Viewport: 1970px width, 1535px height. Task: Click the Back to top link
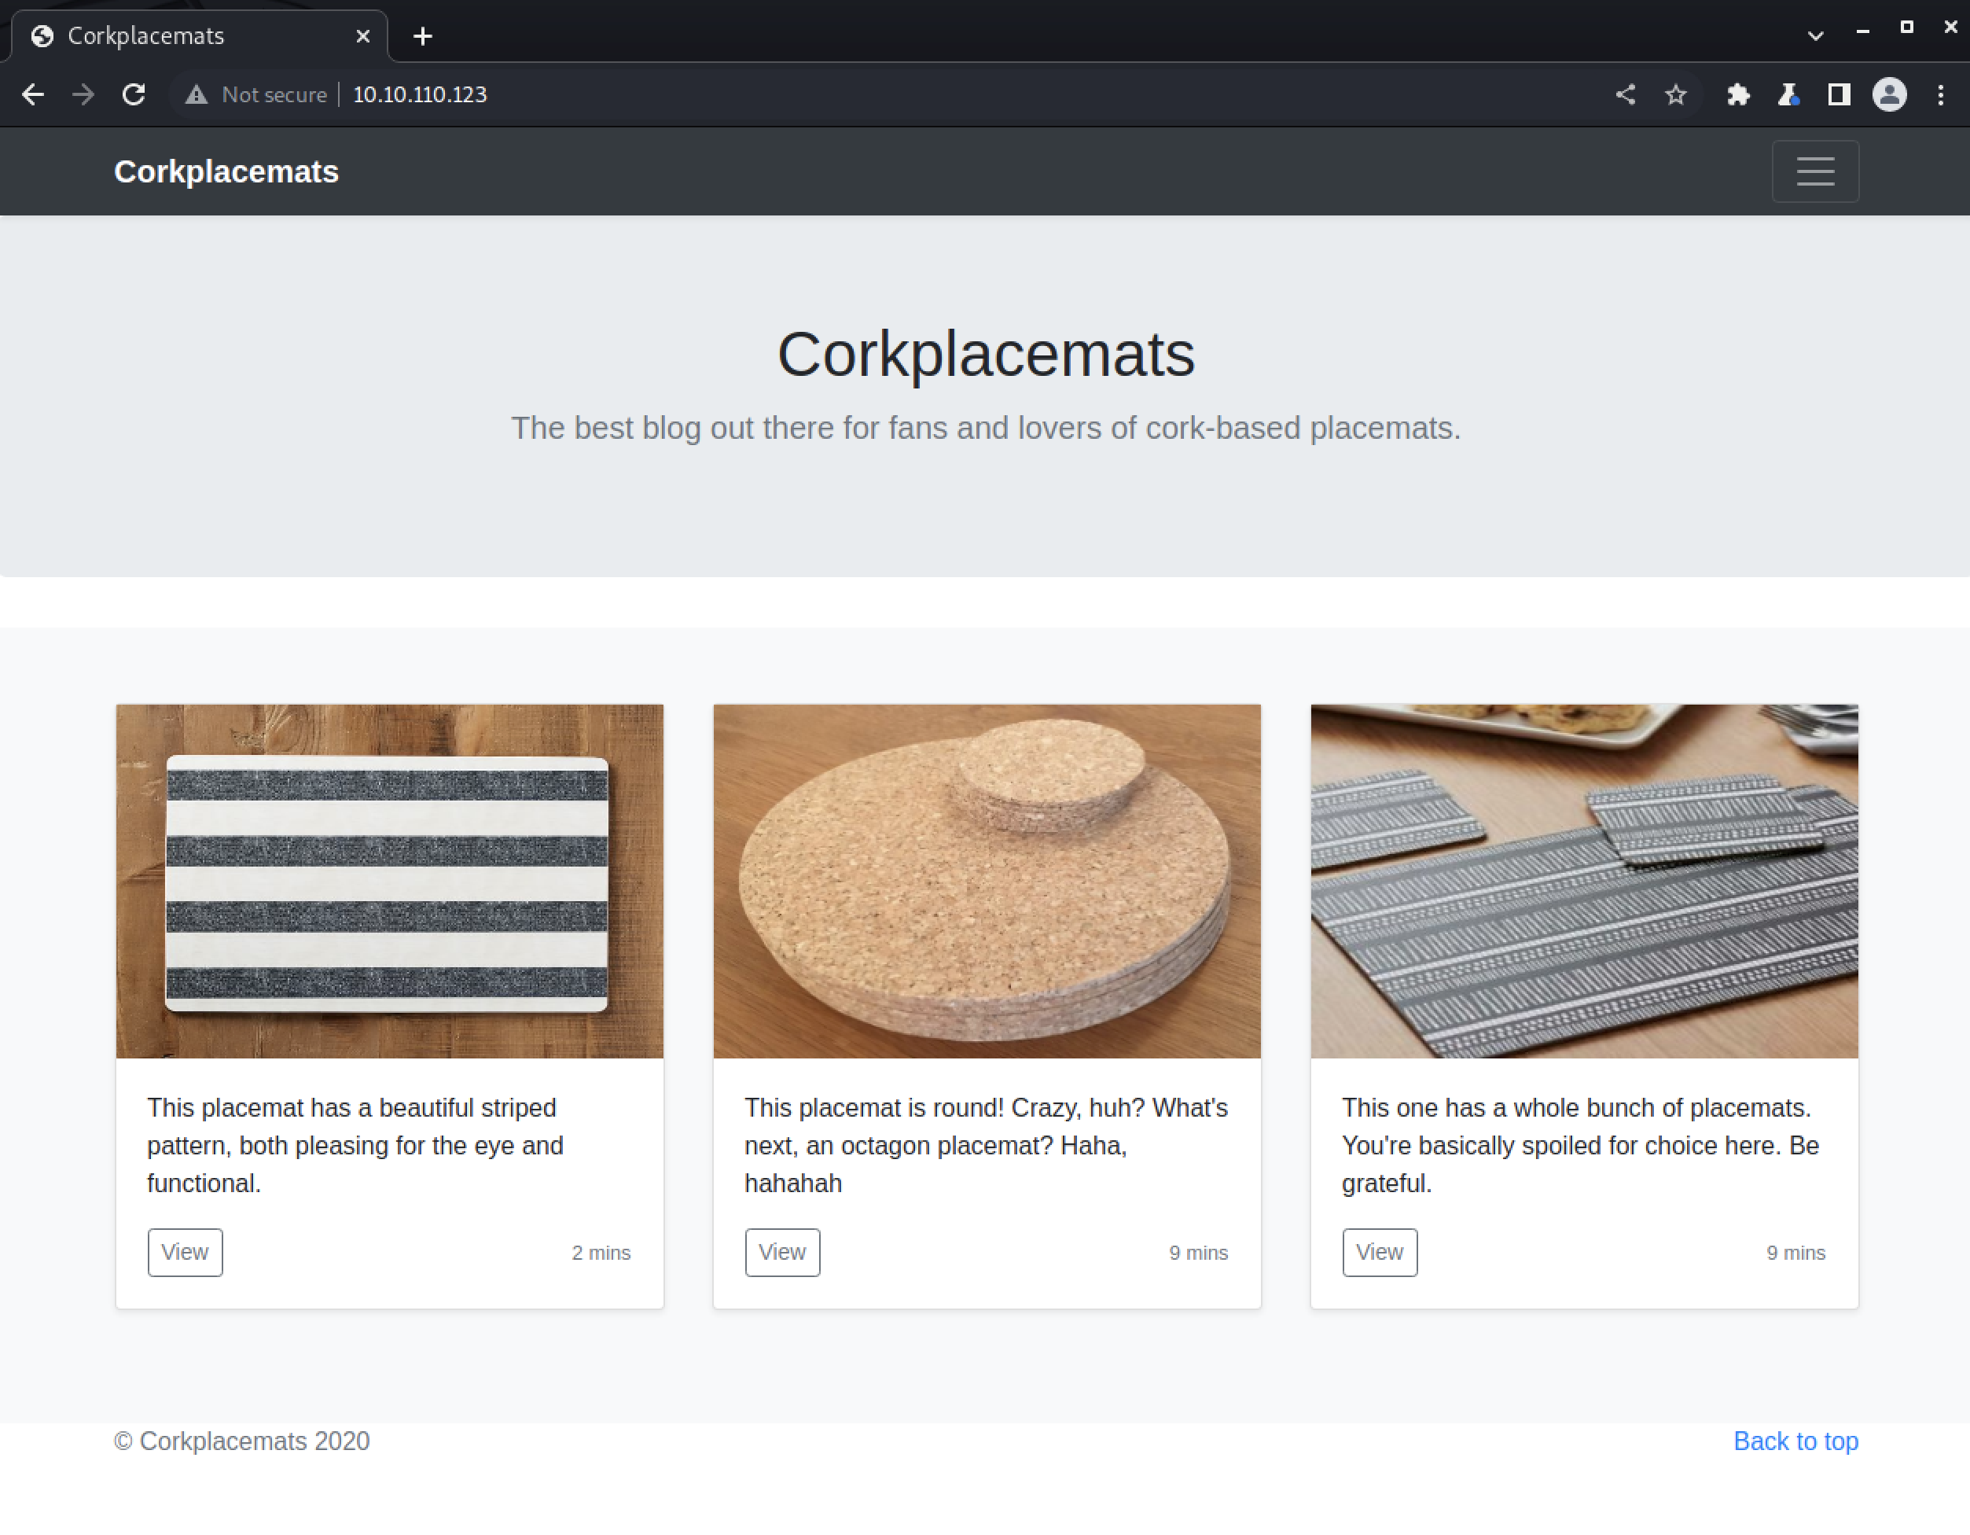coord(1796,1441)
